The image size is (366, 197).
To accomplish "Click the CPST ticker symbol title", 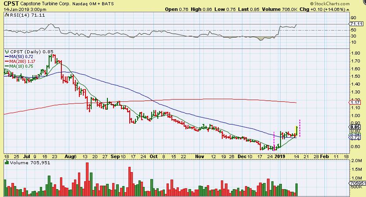I will click(11, 4).
